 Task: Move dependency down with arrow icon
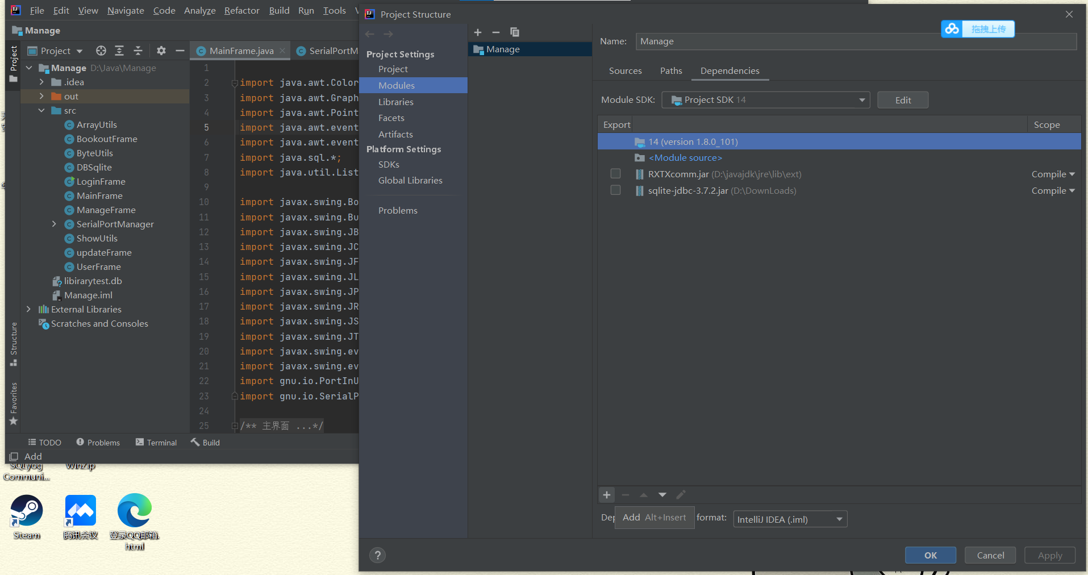click(662, 495)
